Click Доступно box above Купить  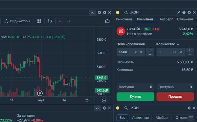(x=135, y=87)
